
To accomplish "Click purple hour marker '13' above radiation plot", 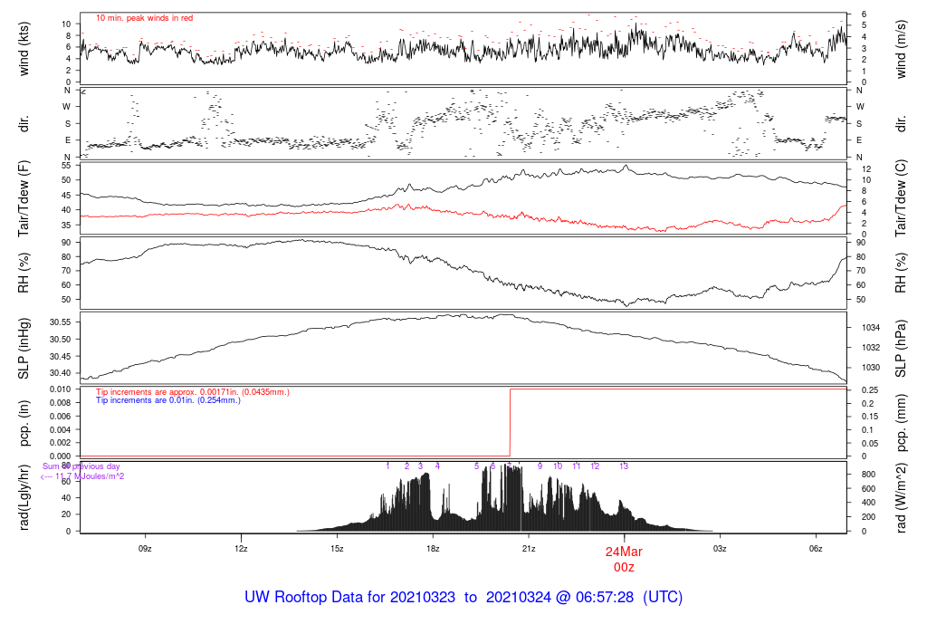I will click(x=624, y=466).
